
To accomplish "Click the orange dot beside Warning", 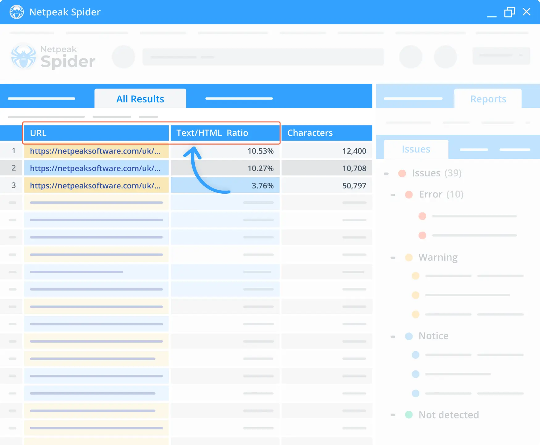I will [409, 258].
